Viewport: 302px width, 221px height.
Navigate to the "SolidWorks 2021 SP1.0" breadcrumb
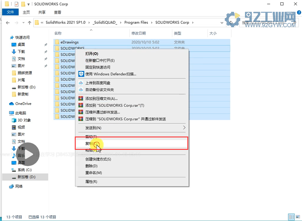coord(65,22)
